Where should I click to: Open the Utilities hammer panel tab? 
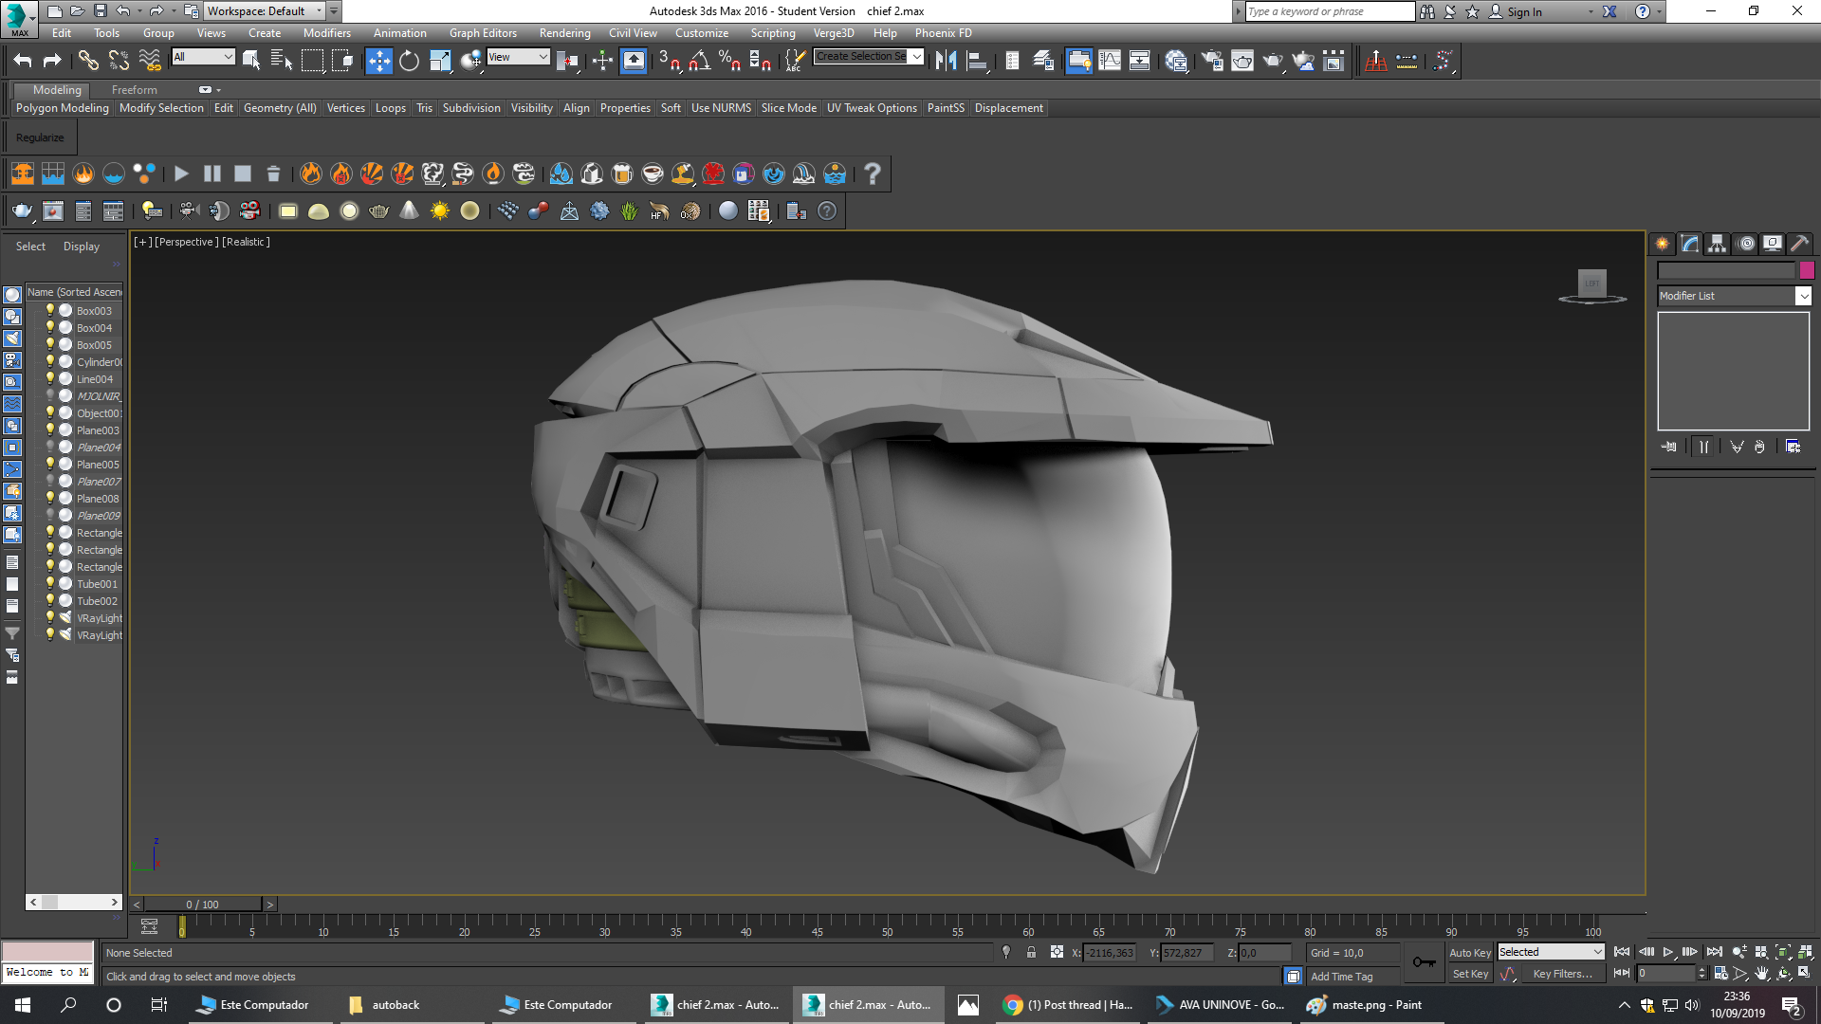click(x=1799, y=244)
